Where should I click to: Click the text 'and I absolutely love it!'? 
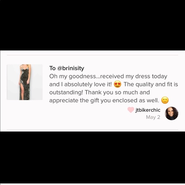click(80, 84)
